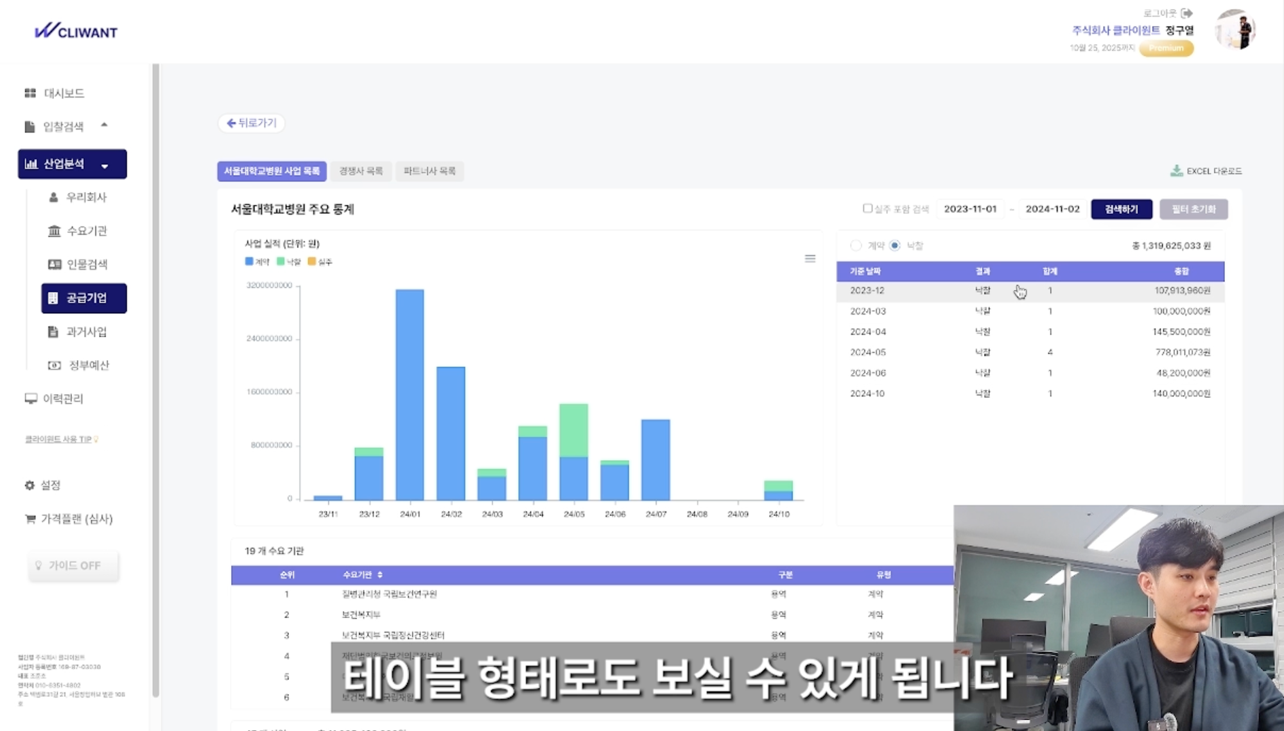The height and width of the screenshot is (731, 1284).
Task: Select the 계약 radio button
Action: click(856, 245)
